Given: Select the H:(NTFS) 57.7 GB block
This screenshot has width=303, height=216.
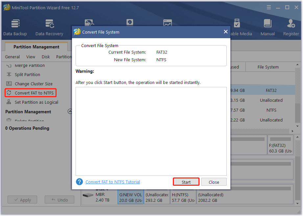Looking at the screenshot, I should coord(183,197).
